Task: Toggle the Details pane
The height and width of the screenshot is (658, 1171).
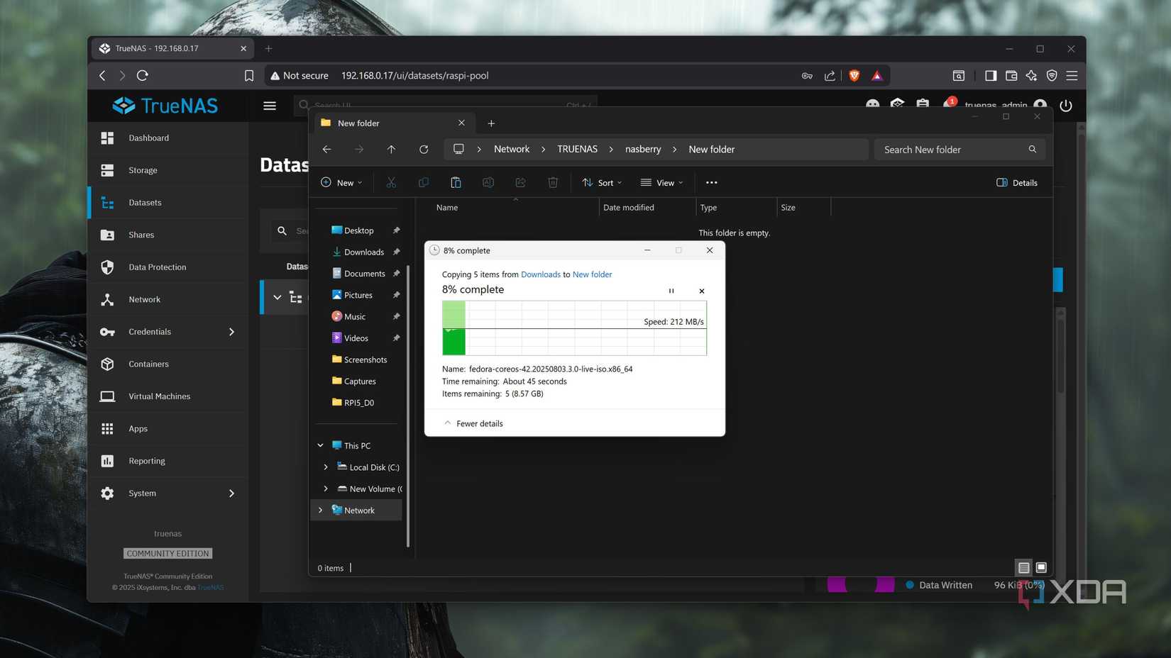Action: click(1017, 182)
